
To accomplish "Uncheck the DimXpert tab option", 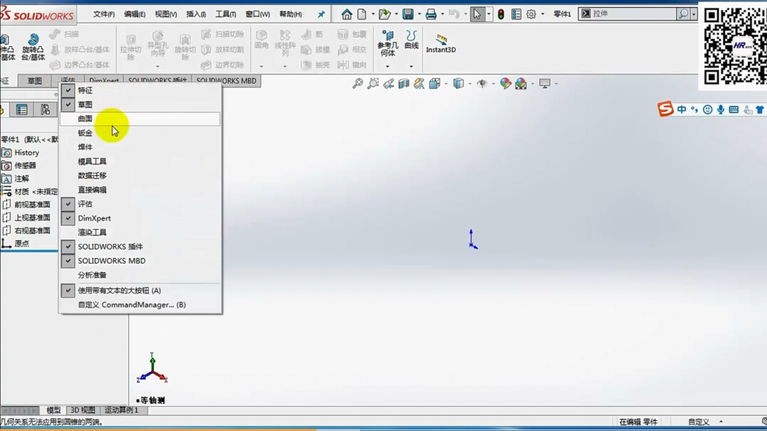I will click(94, 218).
